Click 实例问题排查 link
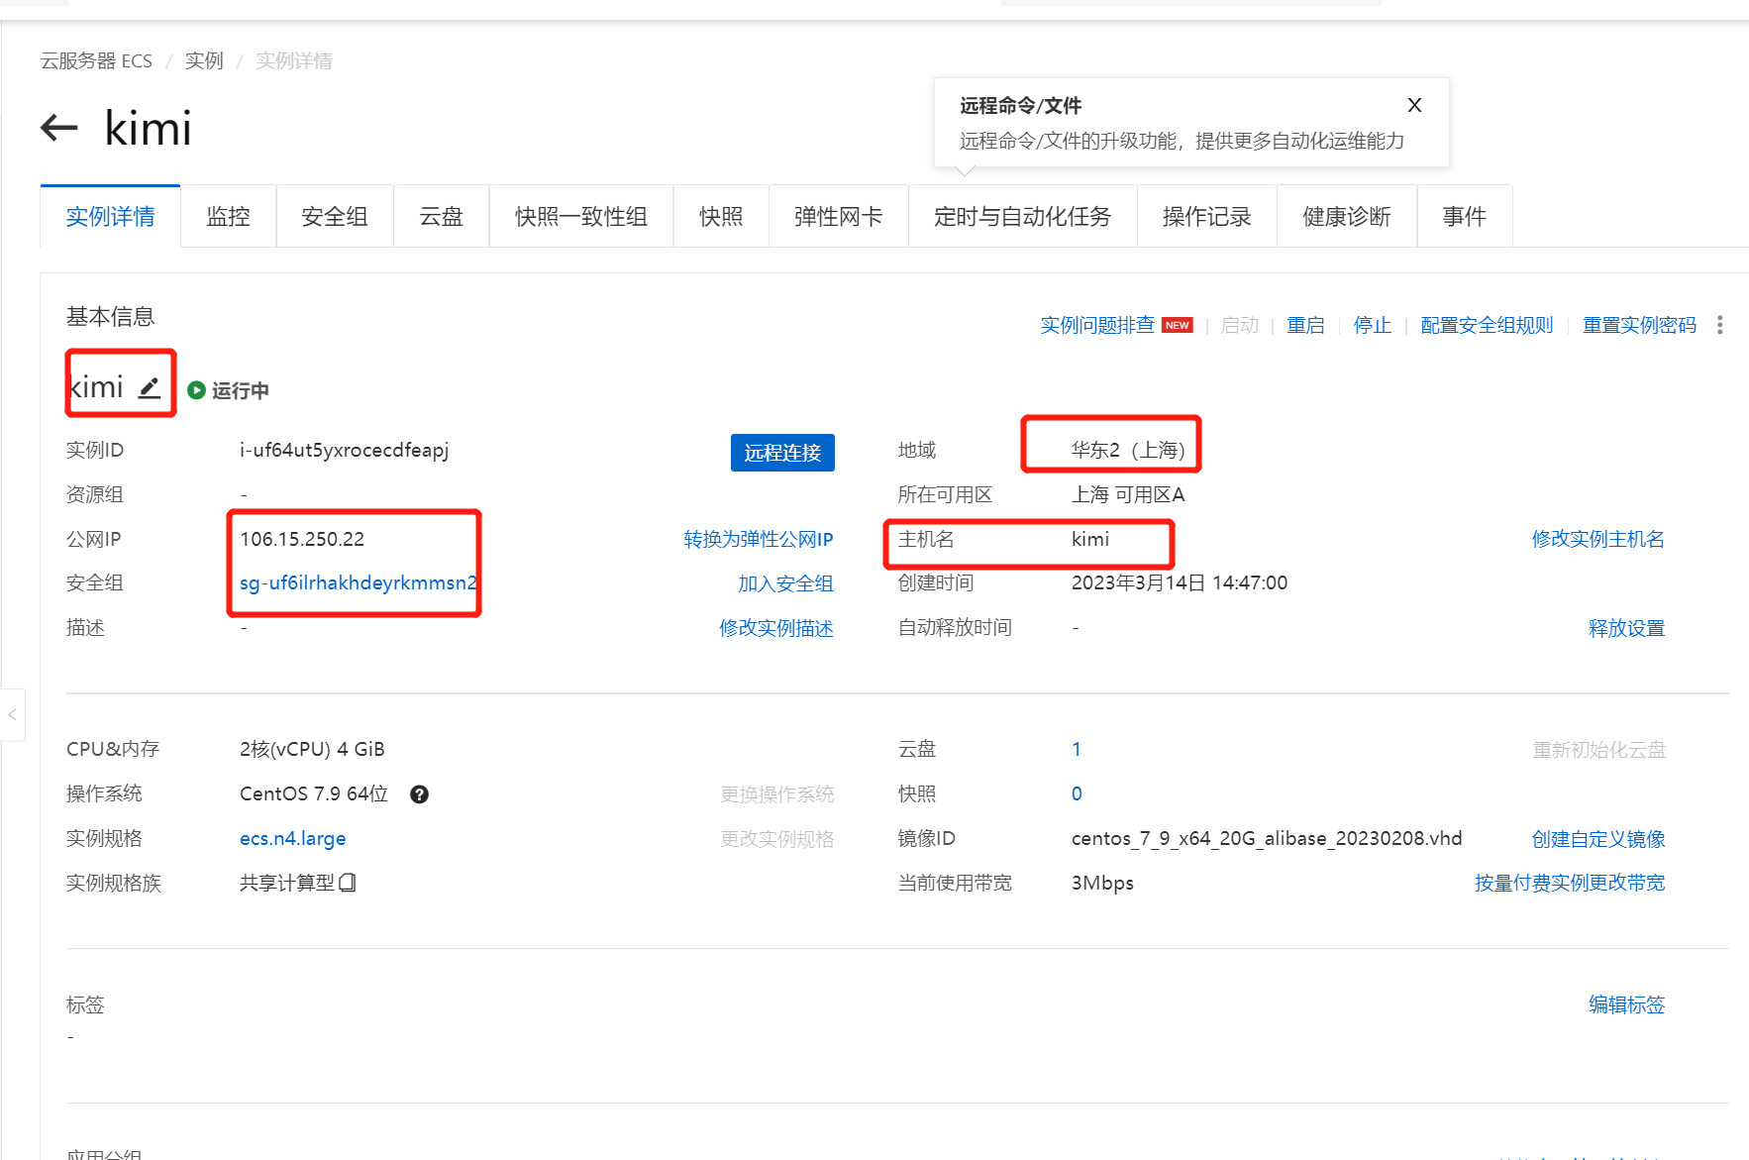This screenshot has height=1160, width=1749. tap(1097, 325)
